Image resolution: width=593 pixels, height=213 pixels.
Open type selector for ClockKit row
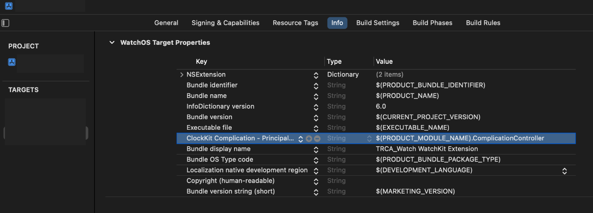[369, 139]
